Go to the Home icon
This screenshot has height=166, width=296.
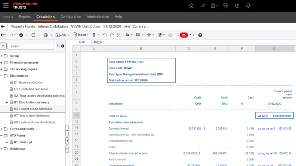pyautogui.click(x=192, y=6)
